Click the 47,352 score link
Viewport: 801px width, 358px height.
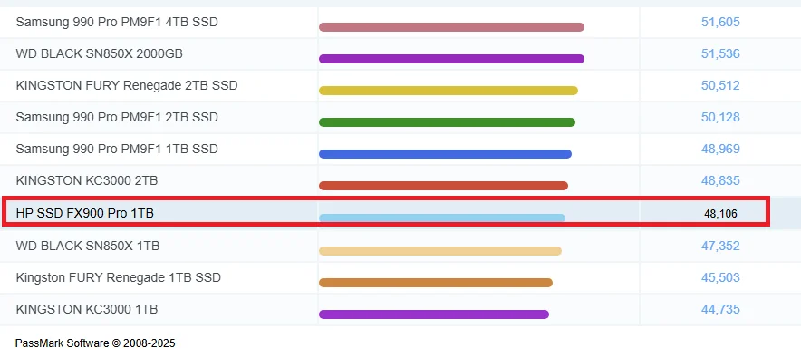(720, 246)
